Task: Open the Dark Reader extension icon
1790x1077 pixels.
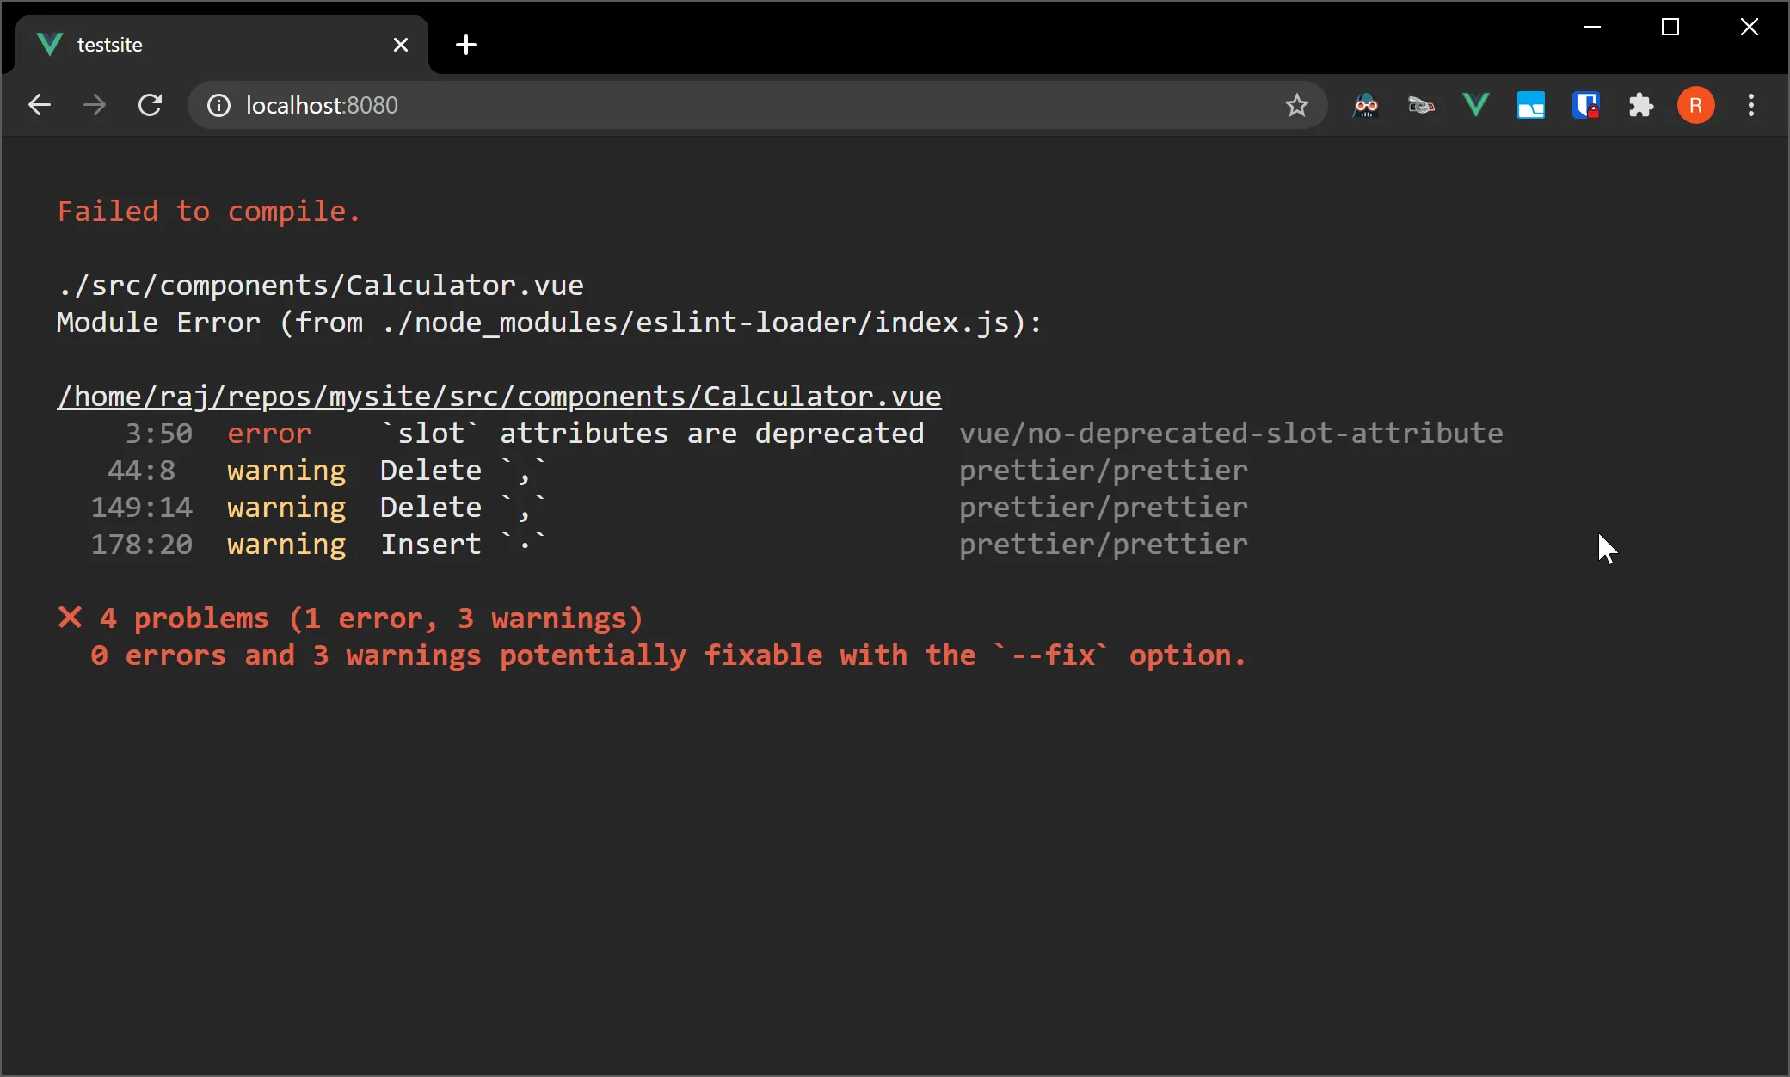Action: [1366, 106]
